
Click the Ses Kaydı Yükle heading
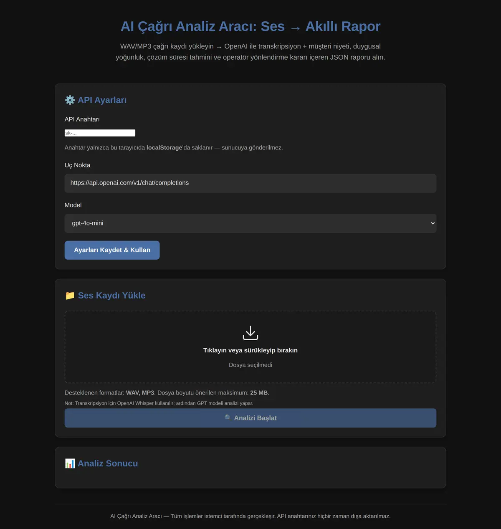[111, 296]
